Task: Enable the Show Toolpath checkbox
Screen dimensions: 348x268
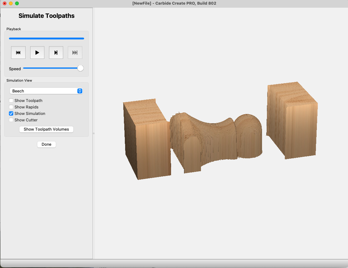Action: (11, 101)
